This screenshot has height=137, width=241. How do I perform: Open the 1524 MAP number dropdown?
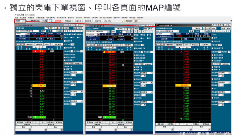24,21
